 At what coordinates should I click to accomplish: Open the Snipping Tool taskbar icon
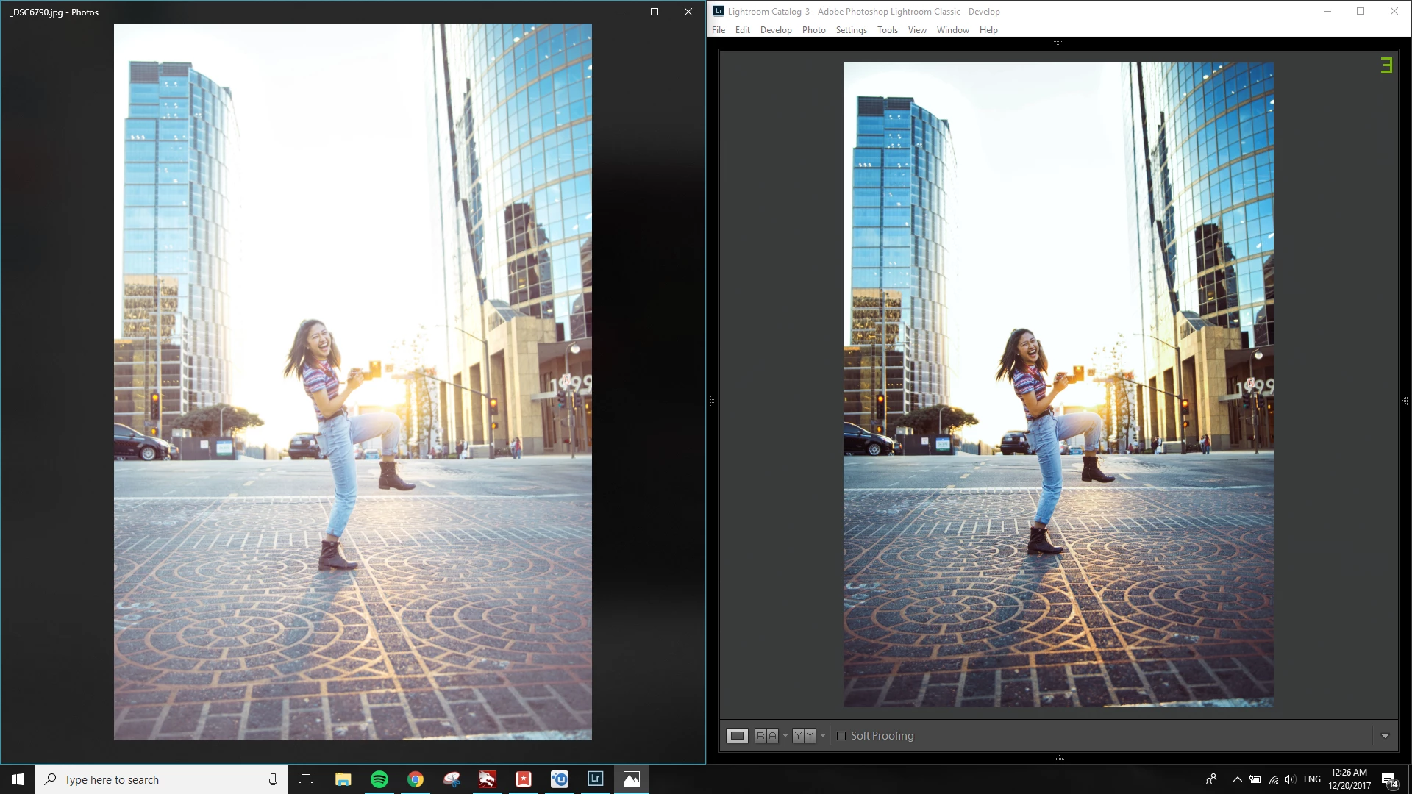(452, 779)
